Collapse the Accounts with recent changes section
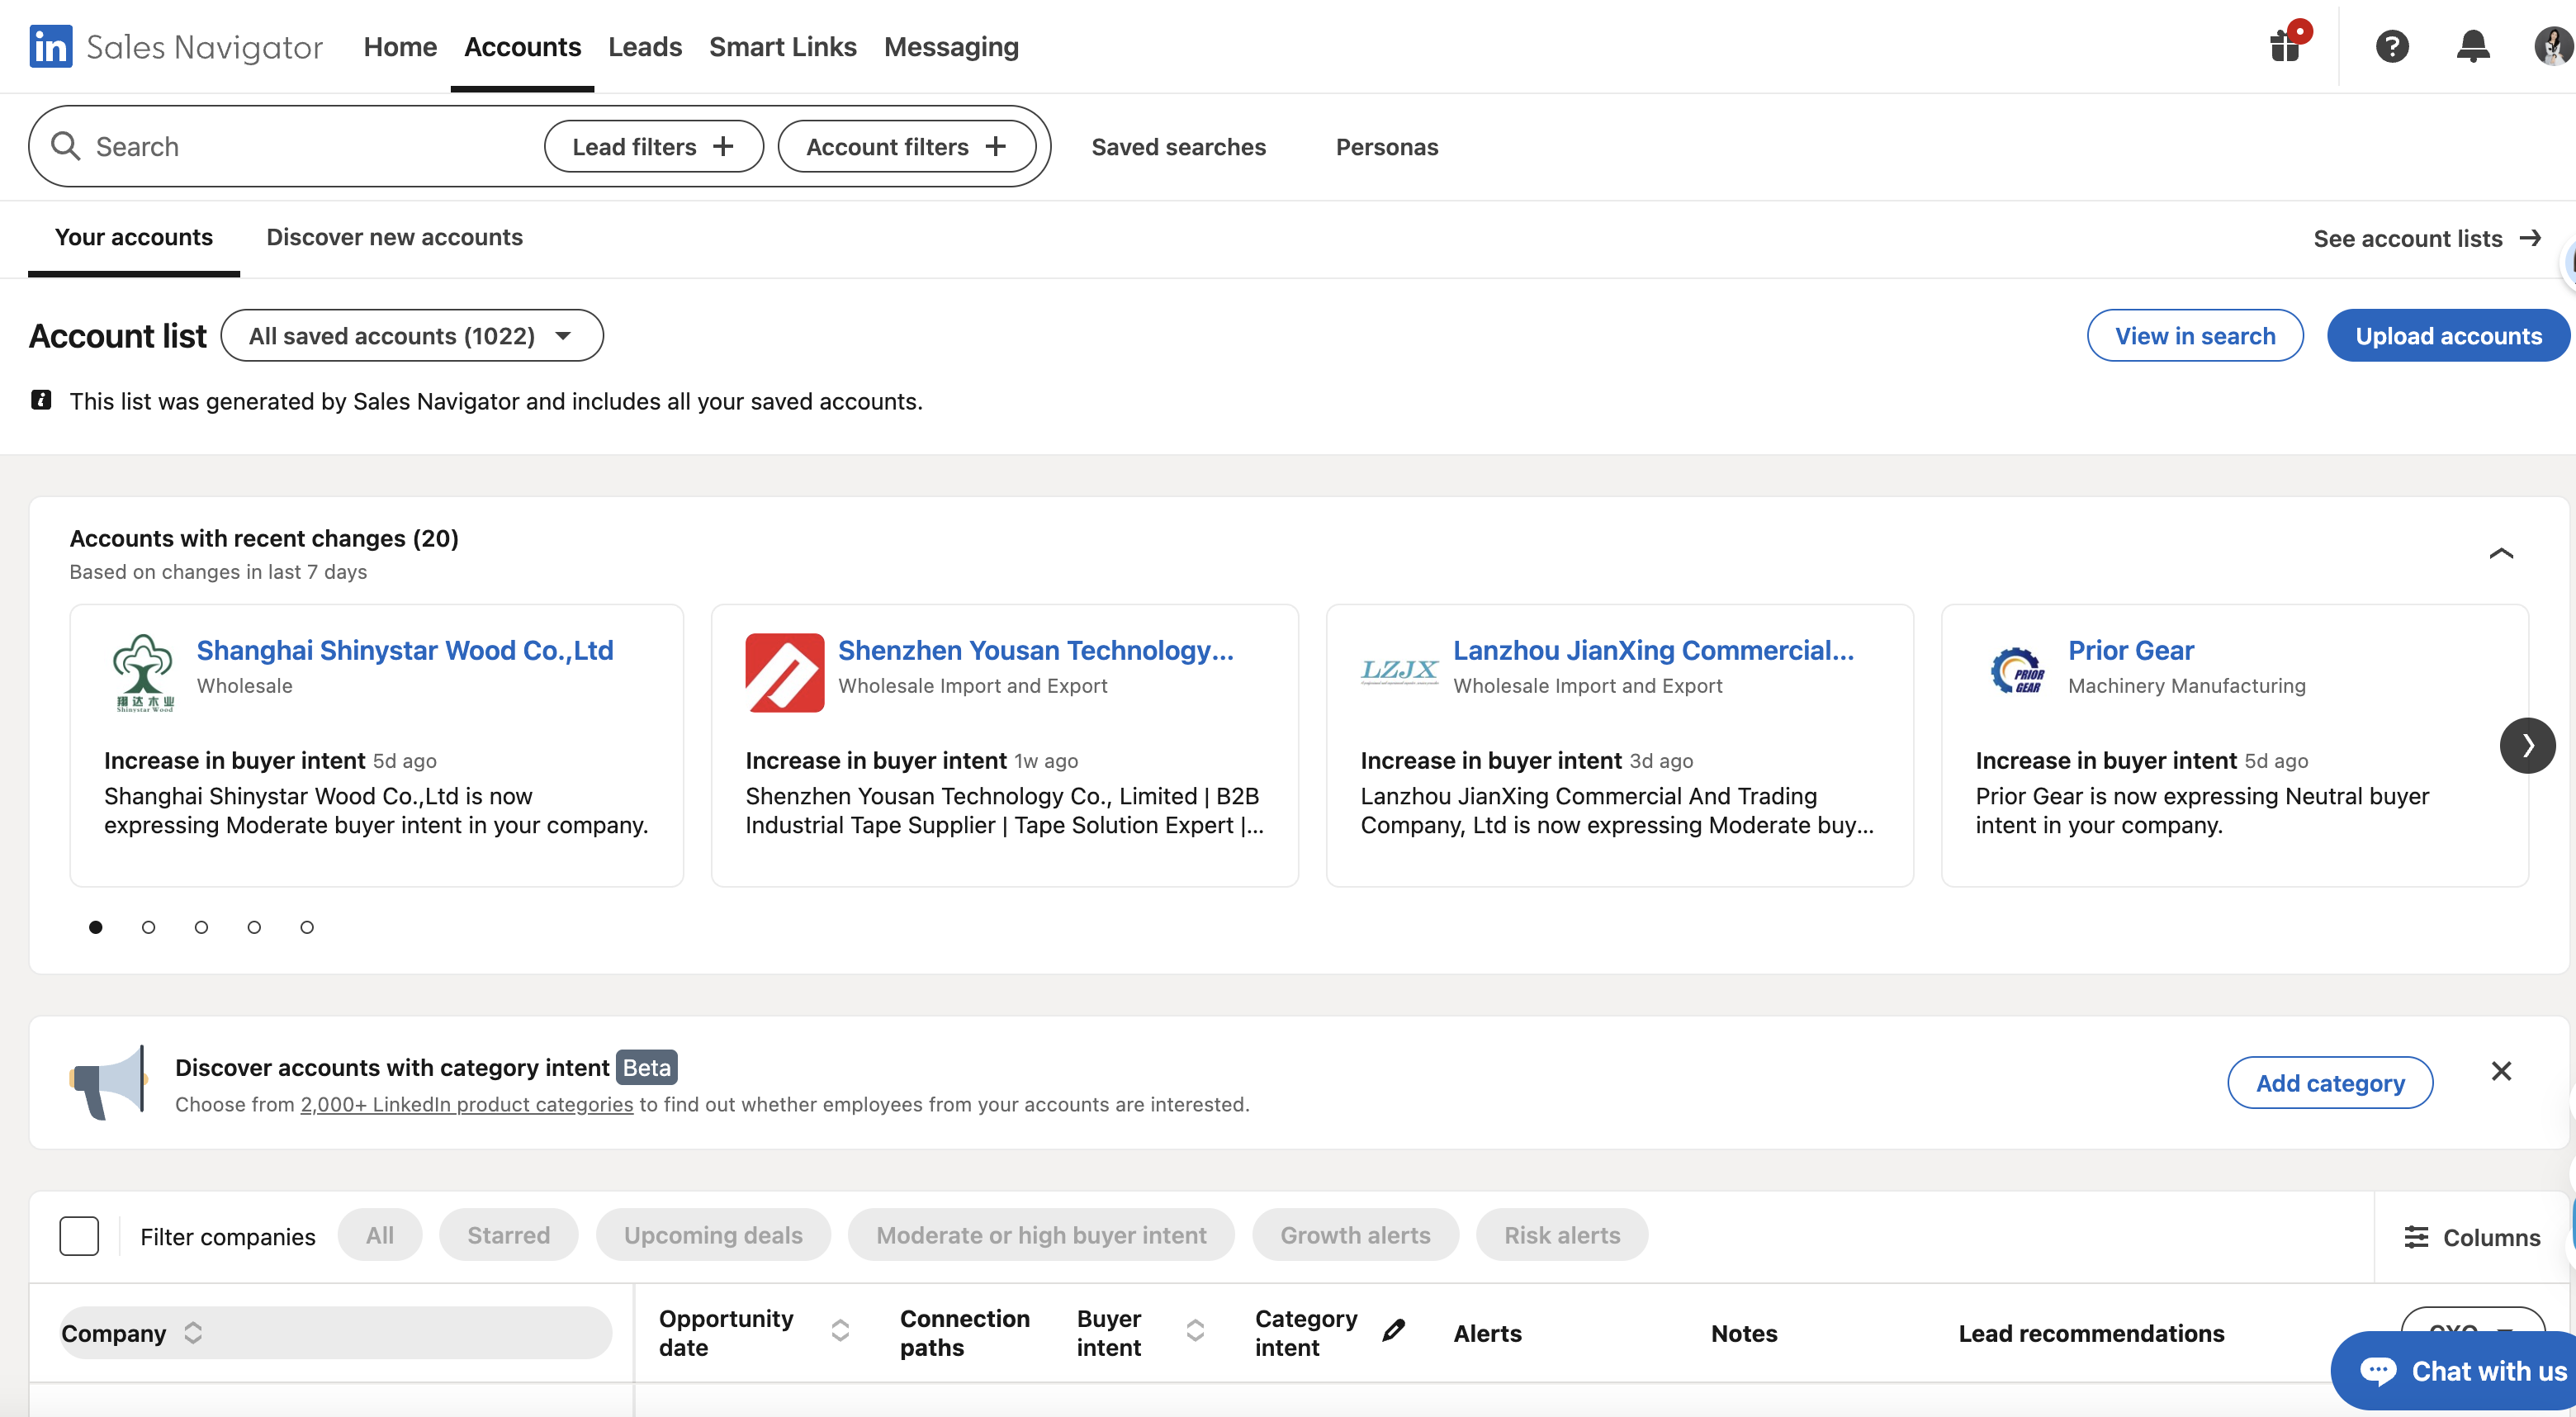 click(2501, 553)
